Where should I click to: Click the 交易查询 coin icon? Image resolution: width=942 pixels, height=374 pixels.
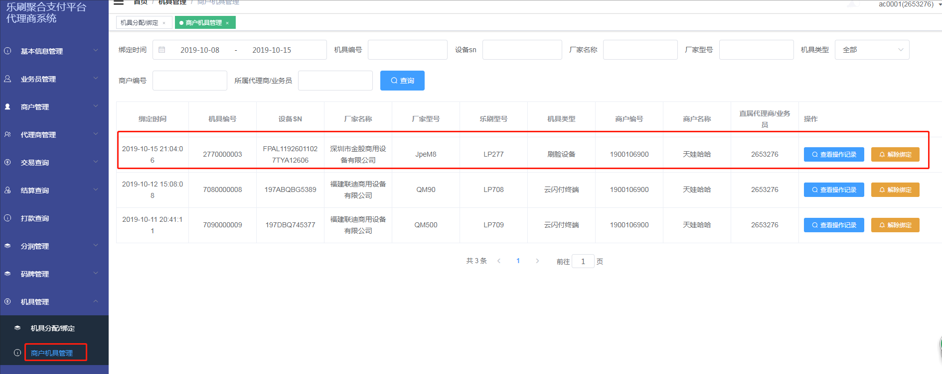pos(7,162)
